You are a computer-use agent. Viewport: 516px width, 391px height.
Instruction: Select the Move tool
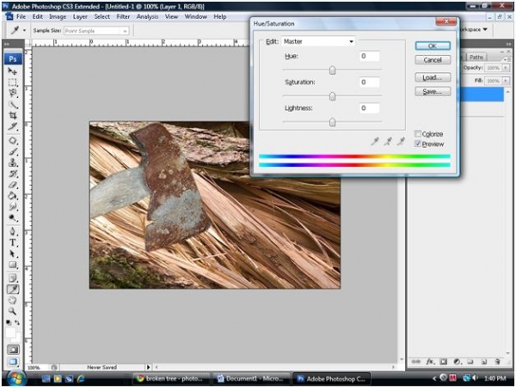[13, 71]
